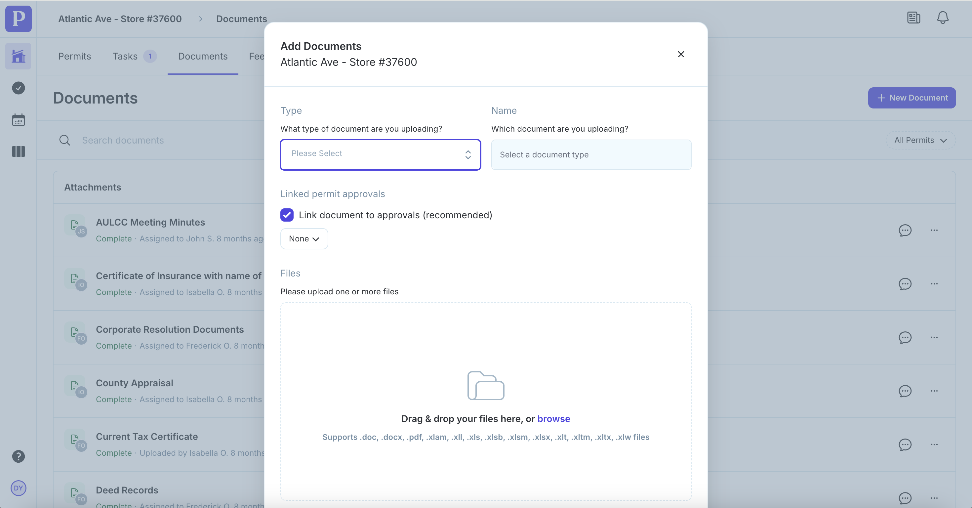Open more options for County Appraisal
Viewport: 972px width, 508px height.
(x=934, y=391)
